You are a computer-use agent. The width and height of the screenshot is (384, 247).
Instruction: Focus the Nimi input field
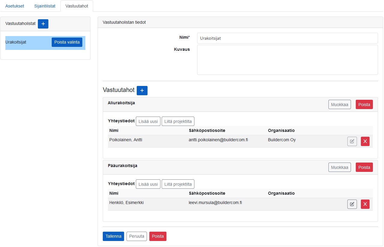tap(287, 38)
